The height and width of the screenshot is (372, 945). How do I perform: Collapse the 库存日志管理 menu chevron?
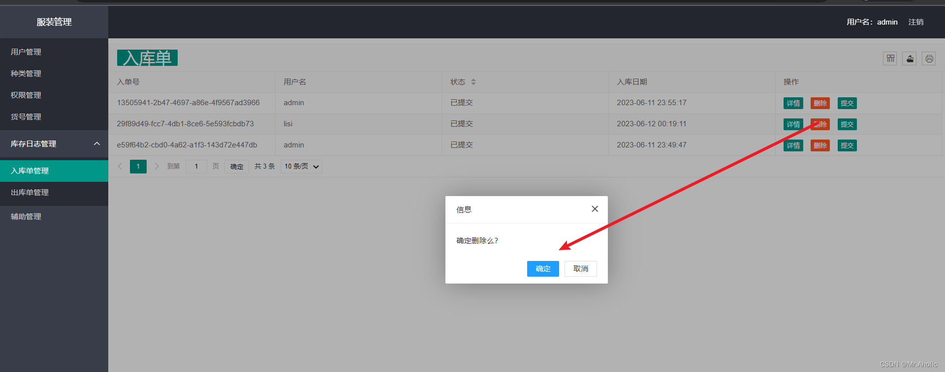point(97,143)
